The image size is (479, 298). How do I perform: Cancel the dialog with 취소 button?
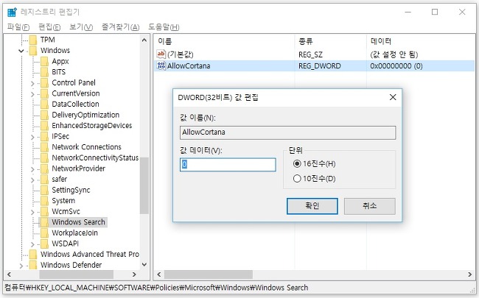[x=370, y=206]
